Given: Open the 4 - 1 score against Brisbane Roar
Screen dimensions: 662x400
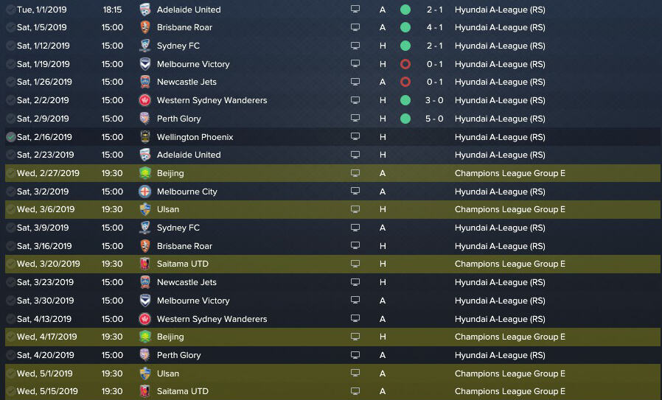Looking at the screenshot, I should pyautogui.click(x=434, y=27).
